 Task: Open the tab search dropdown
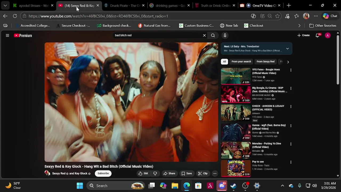tap(5, 5)
